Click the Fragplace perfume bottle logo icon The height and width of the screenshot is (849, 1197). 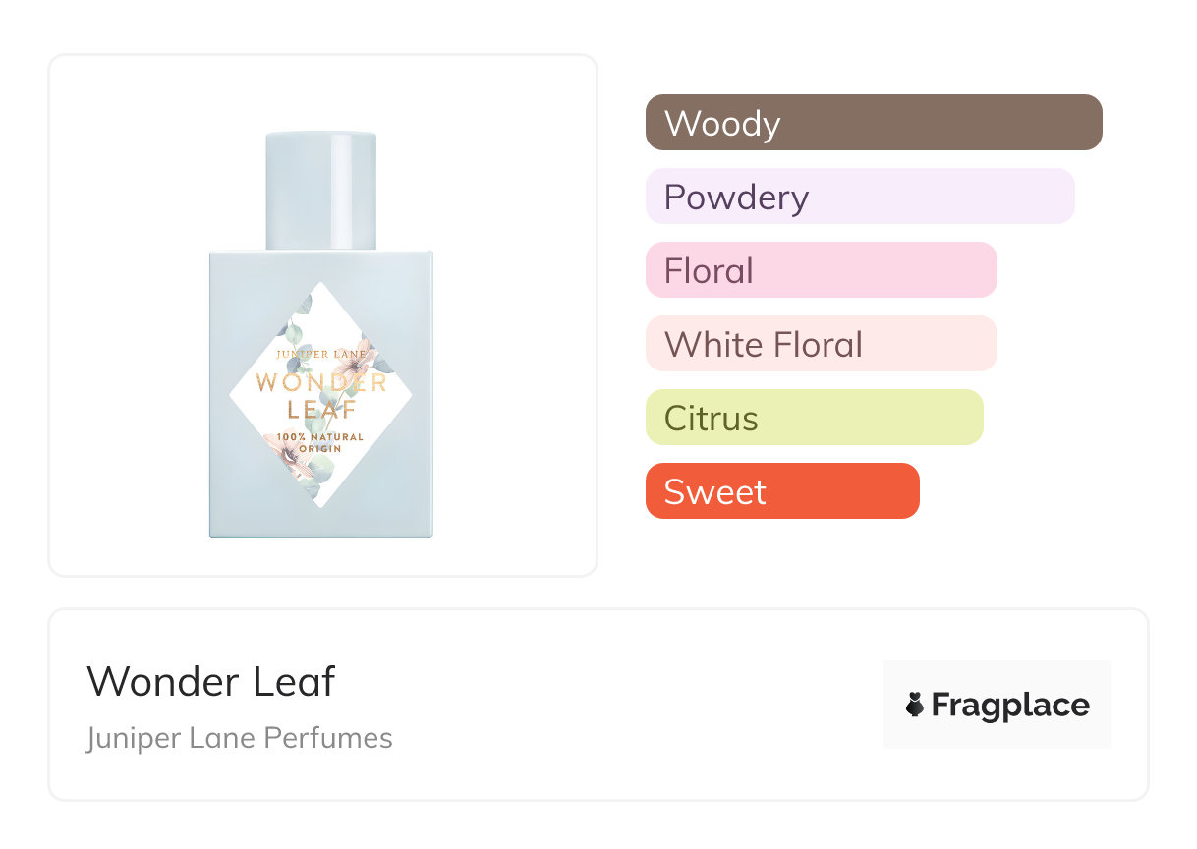[915, 705]
